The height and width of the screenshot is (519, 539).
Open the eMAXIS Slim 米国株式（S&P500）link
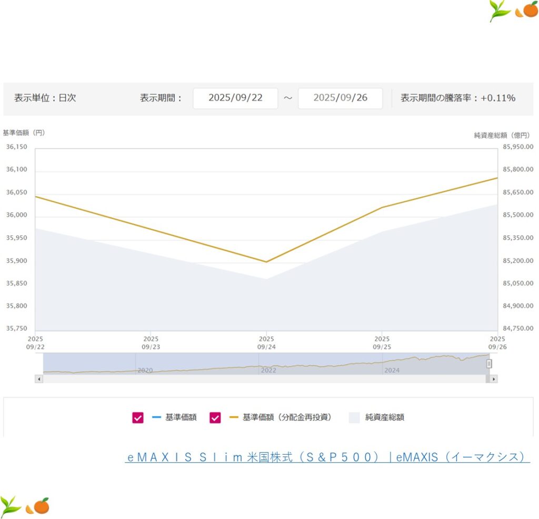(x=327, y=457)
